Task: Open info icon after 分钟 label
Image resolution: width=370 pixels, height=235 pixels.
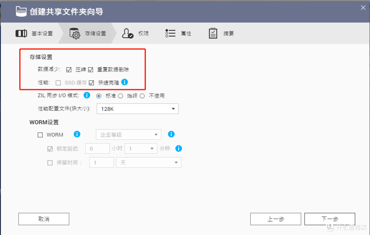Action: click(x=178, y=148)
